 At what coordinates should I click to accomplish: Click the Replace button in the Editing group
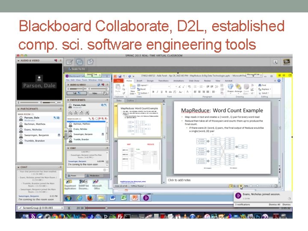click(x=265, y=89)
